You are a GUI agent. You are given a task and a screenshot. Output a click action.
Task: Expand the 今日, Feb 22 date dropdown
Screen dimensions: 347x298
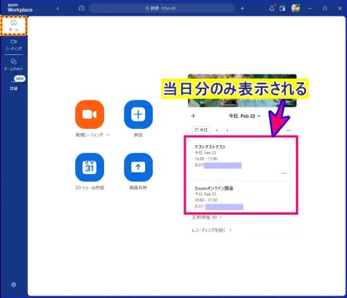click(245, 116)
